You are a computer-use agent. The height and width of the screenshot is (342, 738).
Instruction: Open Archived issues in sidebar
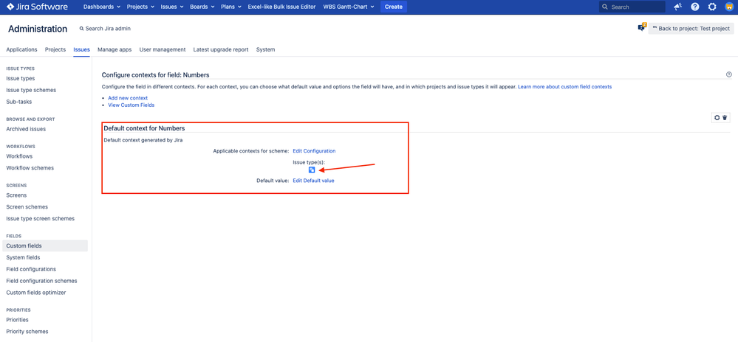pyautogui.click(x=26, y=129)
